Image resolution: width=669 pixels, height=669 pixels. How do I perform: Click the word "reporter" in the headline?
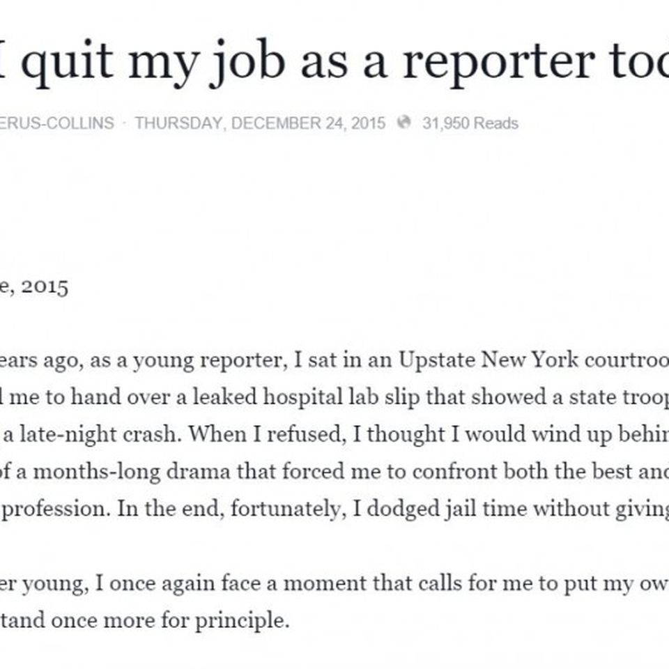click(x=499, y=63)
